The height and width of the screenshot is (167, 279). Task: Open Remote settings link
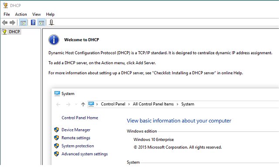point(76,138)
